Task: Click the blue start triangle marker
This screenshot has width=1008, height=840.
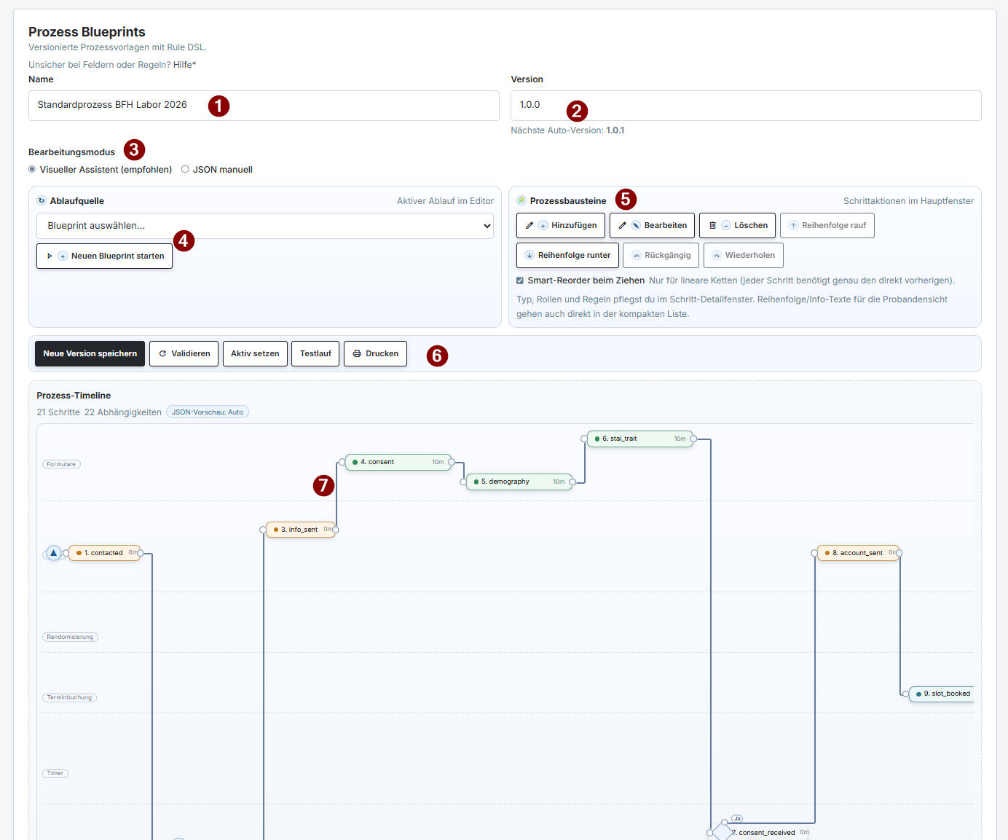Action: pos(53,553)
